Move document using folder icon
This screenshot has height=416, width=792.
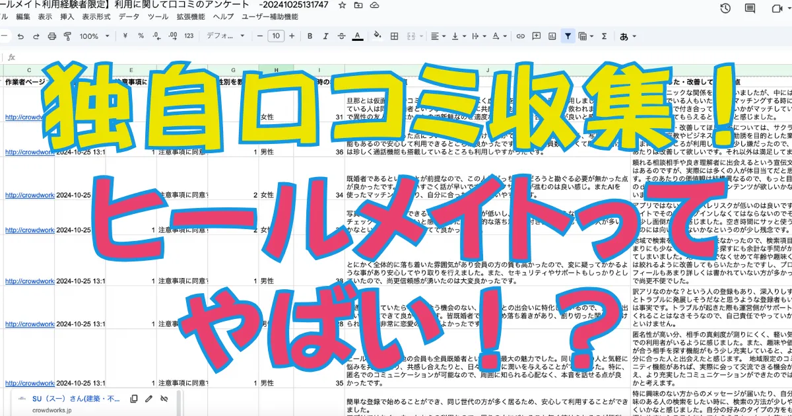click(x=358, y=5)
